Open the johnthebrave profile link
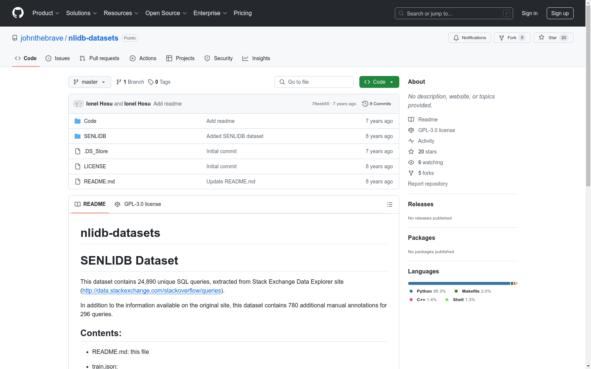 point(42,38)
